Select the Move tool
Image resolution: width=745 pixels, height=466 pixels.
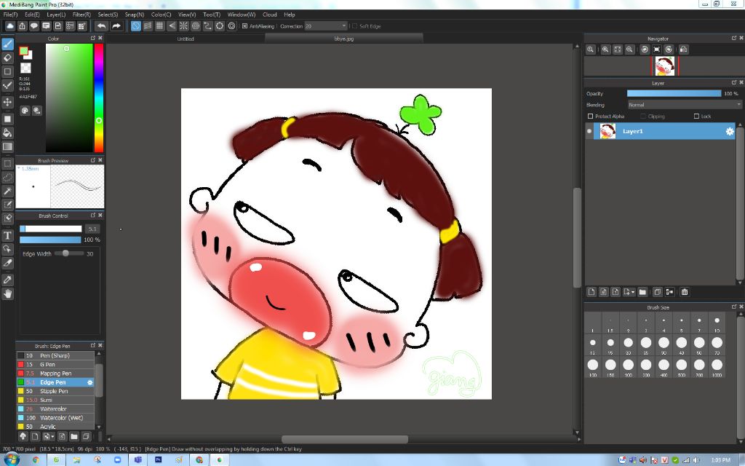coord(7,102)
